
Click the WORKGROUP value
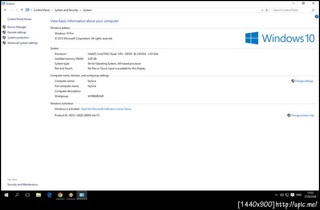(95, 96)
